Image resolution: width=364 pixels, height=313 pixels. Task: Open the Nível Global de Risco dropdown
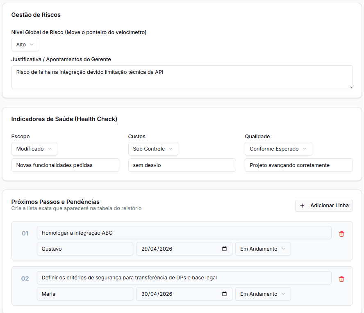point(25,45)
